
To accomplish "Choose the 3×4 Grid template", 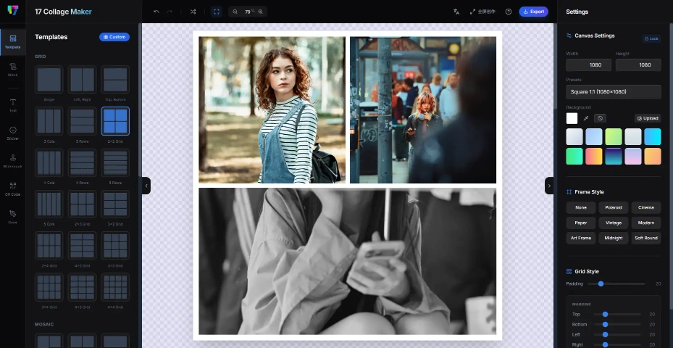I will pos(49,287).
